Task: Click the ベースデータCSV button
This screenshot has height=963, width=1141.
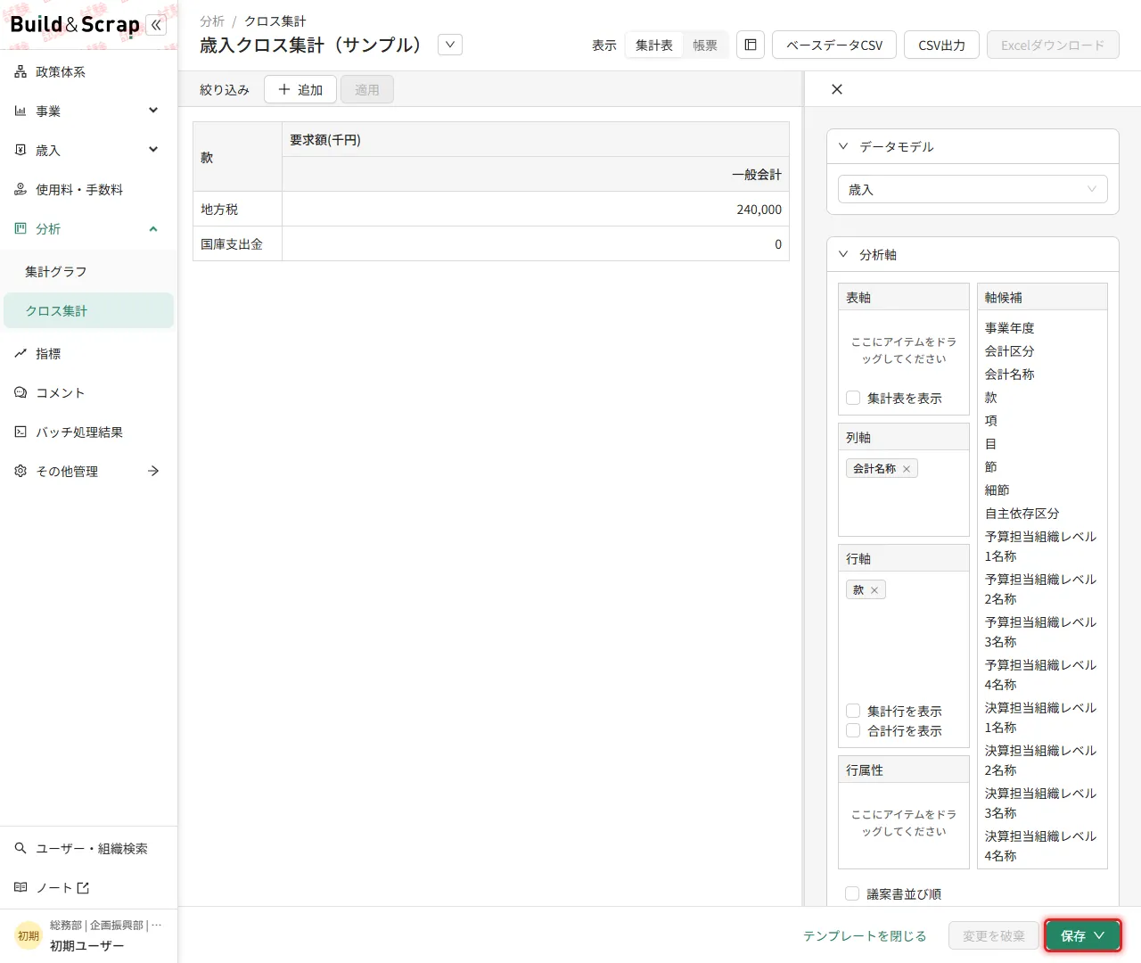Action: click(x=834, y=45)
